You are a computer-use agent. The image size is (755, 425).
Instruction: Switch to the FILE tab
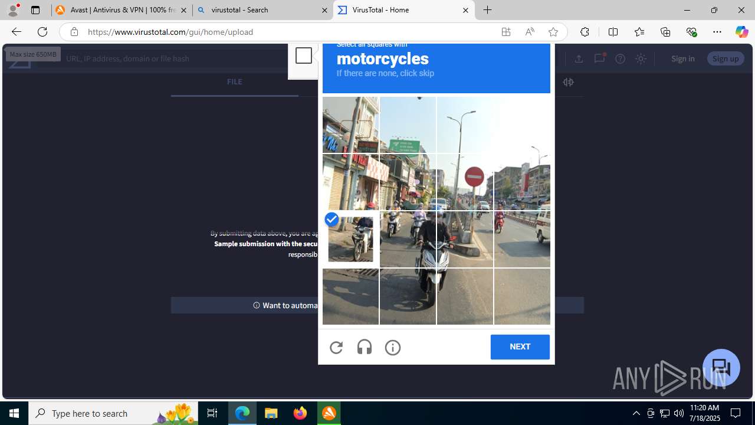[234, 82]
